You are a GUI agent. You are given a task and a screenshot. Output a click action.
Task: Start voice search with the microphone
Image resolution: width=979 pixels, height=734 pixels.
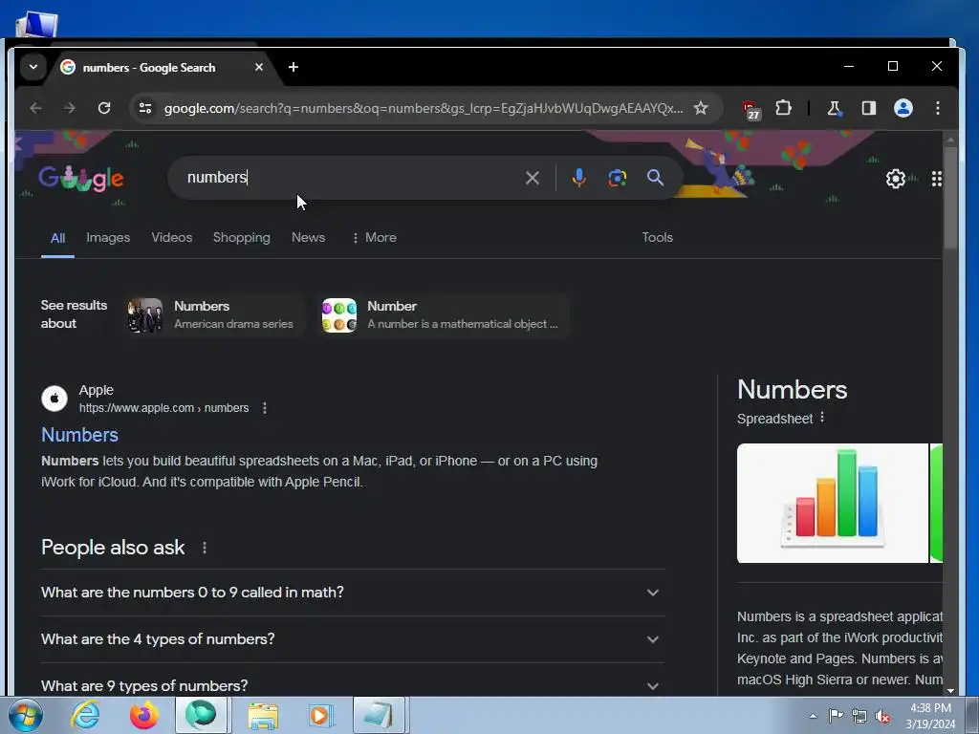[578, 178]
